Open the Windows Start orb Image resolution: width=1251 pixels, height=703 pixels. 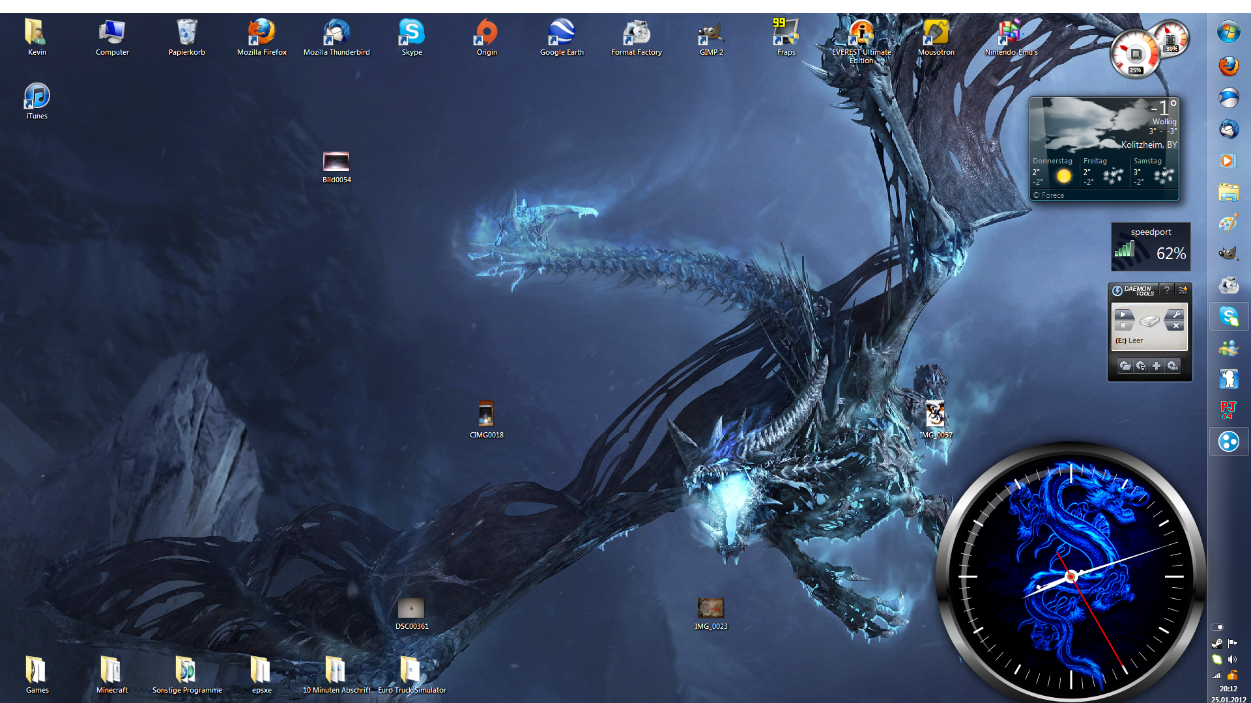[1229, 32]
